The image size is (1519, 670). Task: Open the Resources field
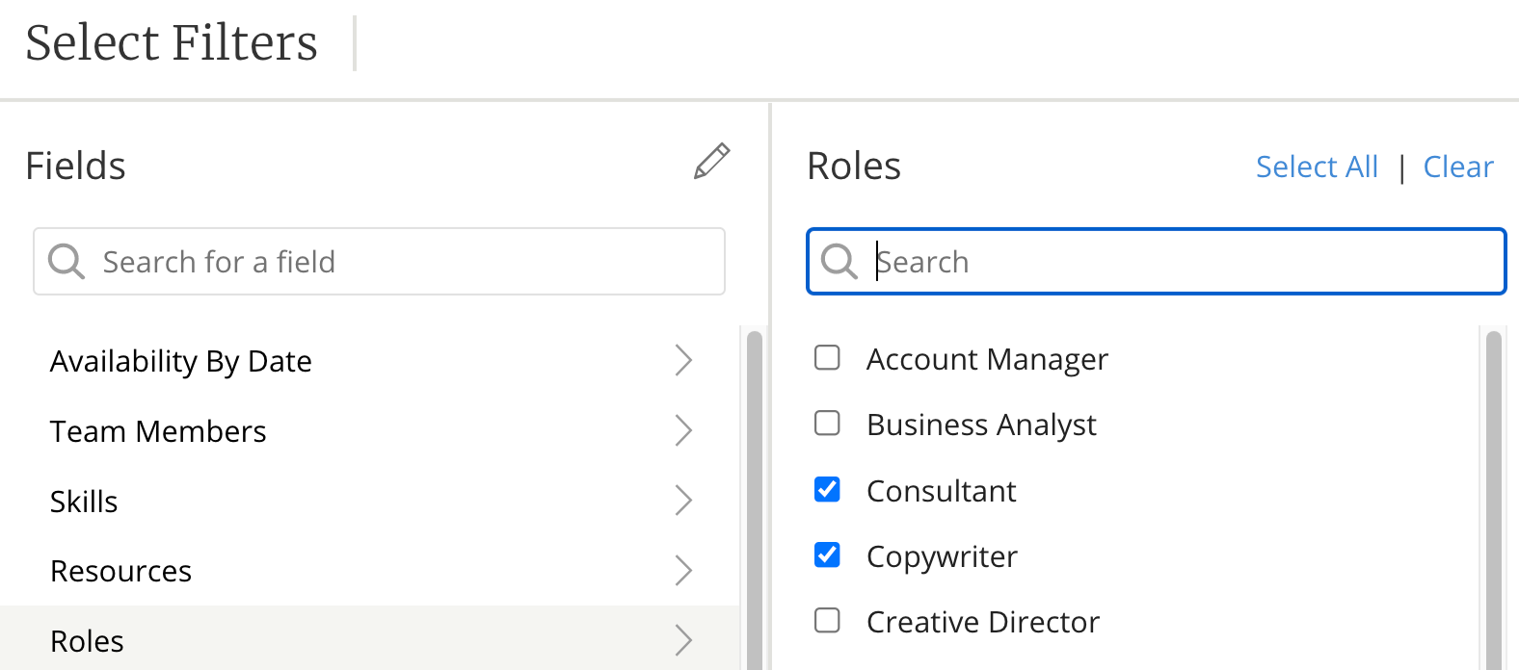tap(370, 571)
